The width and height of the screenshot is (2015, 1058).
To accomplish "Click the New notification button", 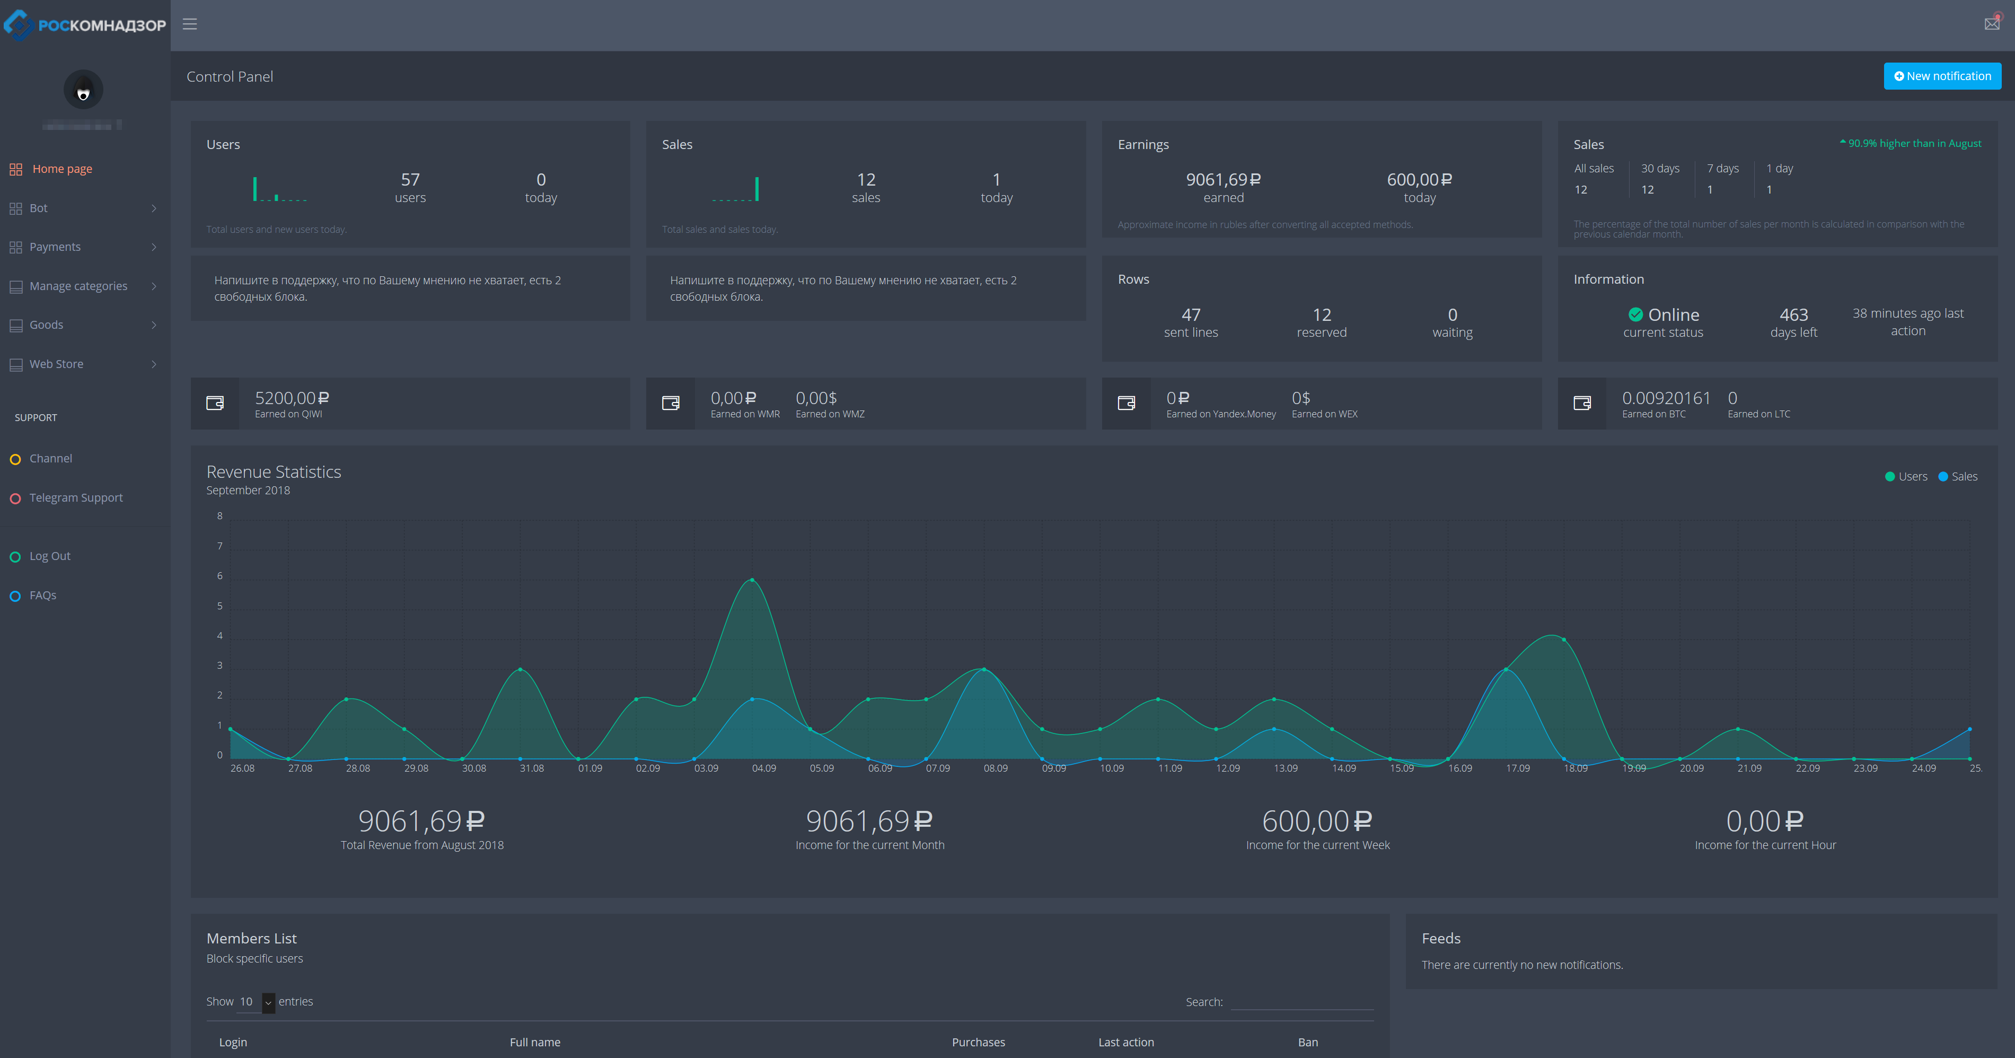I will click(1942, 76).
